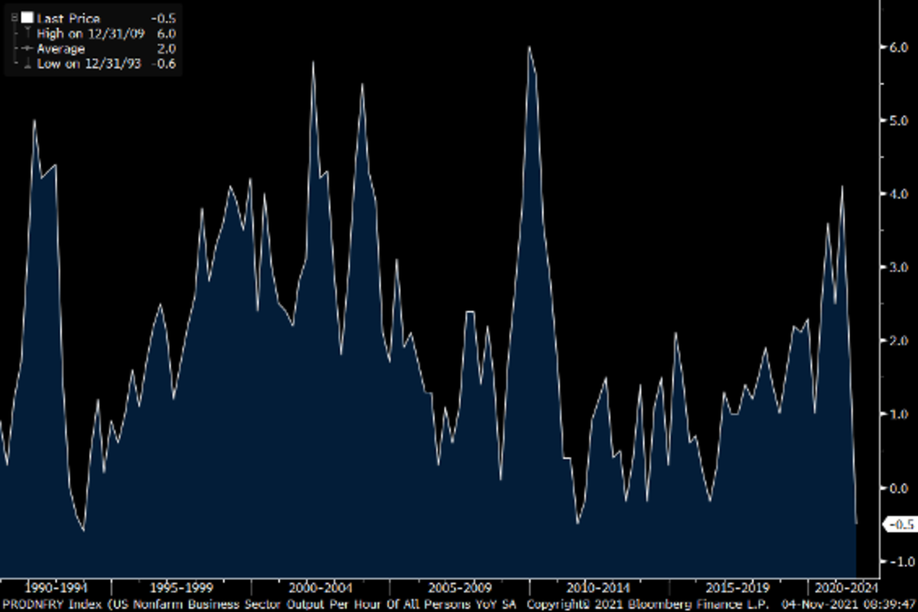Click the 2000-2004 time axis label
Viewport: 918px width, 612px height.
[x=320, y=588]
